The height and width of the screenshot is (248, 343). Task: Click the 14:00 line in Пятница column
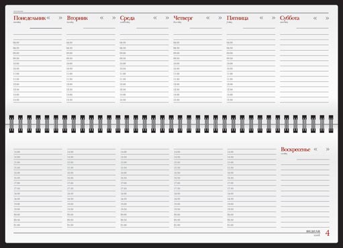coord(251,152)
